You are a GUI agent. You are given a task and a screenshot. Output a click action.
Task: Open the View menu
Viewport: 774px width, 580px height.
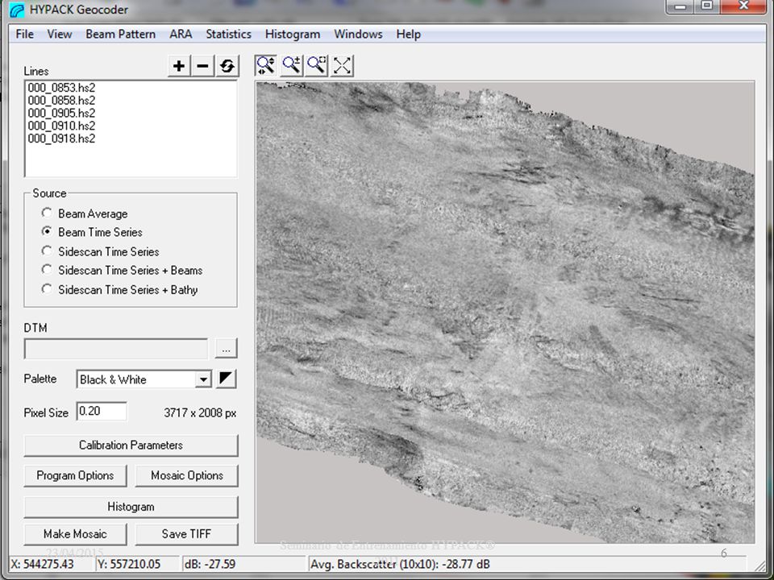(x=60, y=34)
